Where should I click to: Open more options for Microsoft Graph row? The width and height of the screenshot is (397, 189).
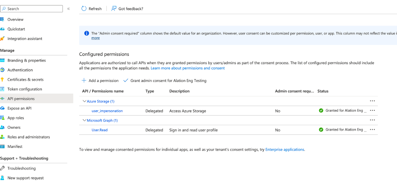tap(372, 120)
